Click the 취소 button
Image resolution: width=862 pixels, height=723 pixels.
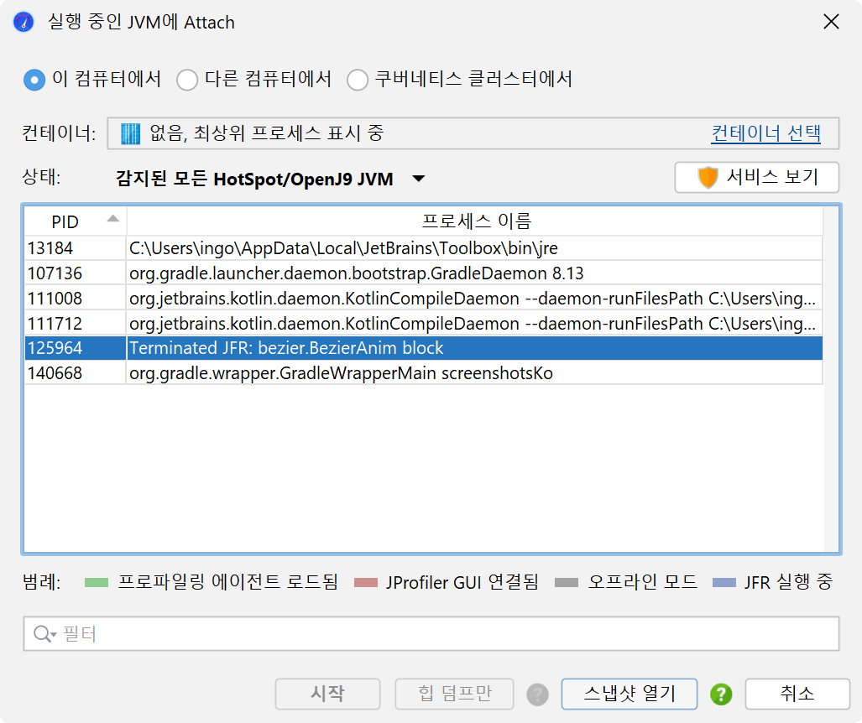(x=797, y=694)
